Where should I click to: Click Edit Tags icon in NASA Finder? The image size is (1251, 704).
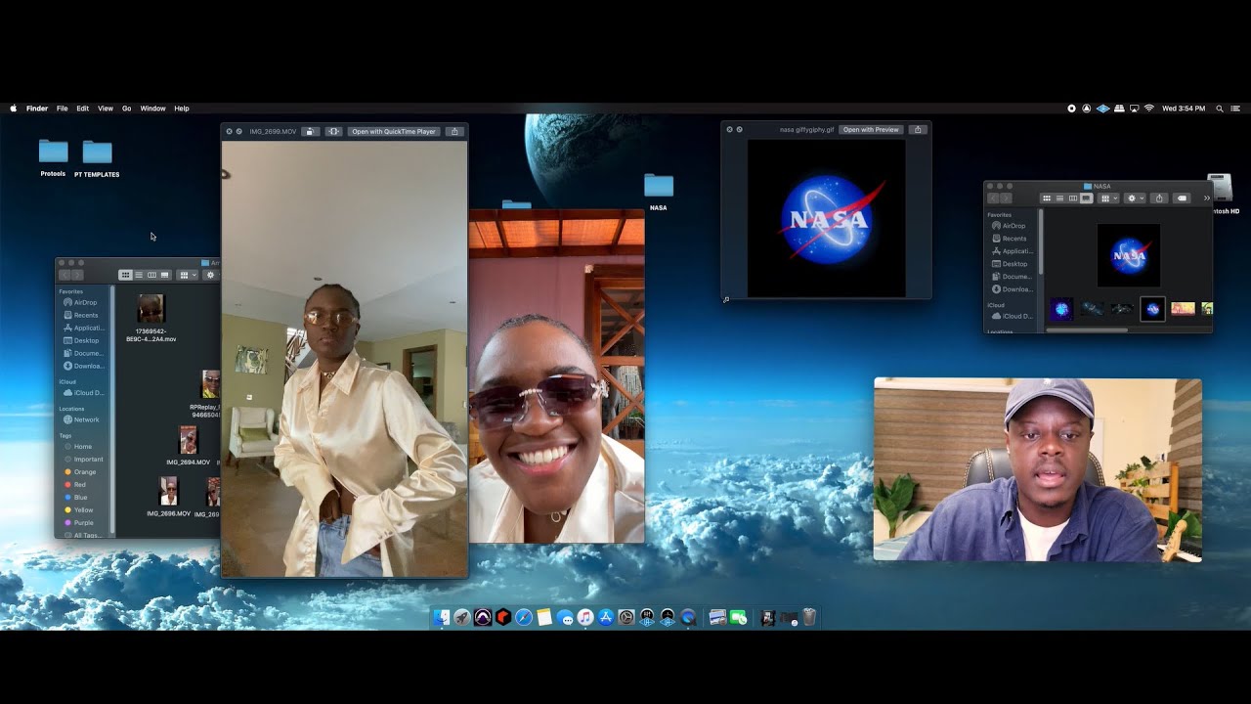(x=1182, y=198)
